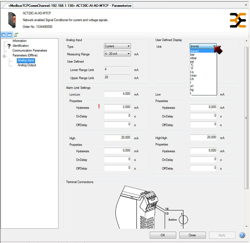Screen dimensions: 250x243
Task: Click the blue help question mark icon
Action: click(242, 235)
